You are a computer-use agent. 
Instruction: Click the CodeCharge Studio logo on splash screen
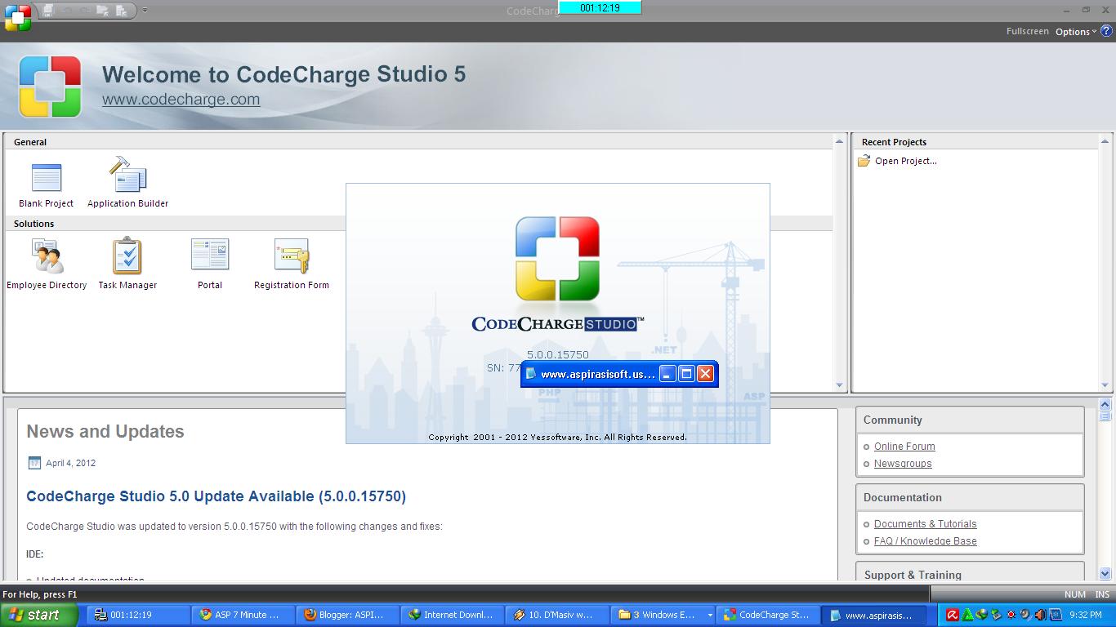[558, 259]
